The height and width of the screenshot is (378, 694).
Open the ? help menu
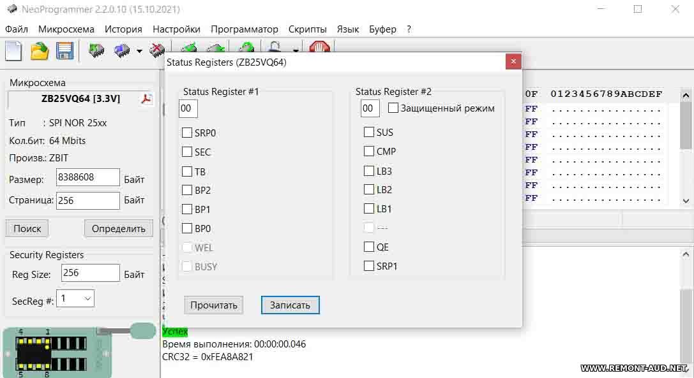(409, 29)
